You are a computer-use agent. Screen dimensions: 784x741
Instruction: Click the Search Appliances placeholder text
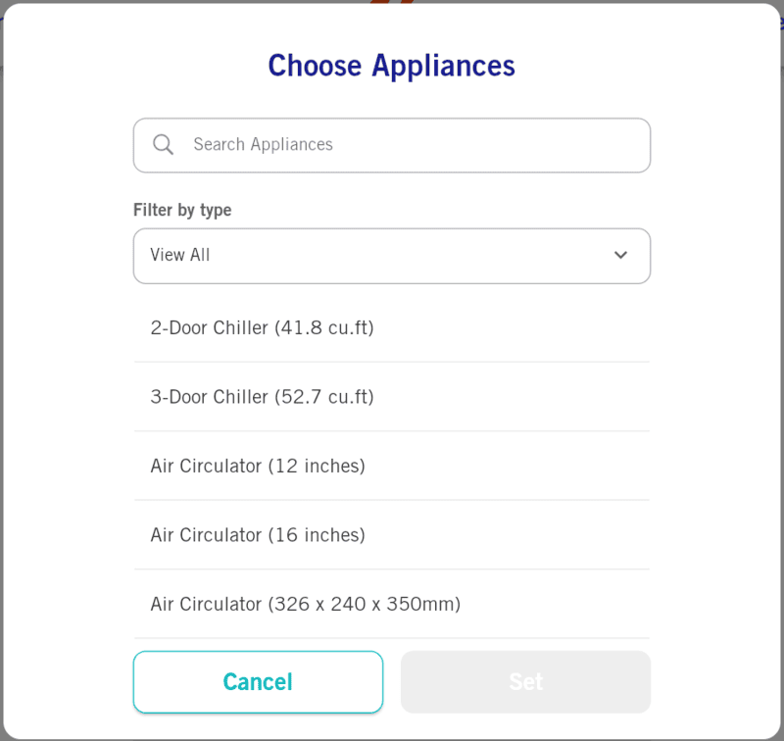pos(263,145)
